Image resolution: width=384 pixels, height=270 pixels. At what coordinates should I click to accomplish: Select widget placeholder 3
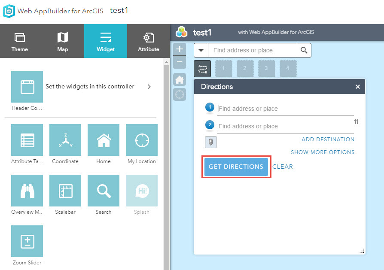click(267, 69)
